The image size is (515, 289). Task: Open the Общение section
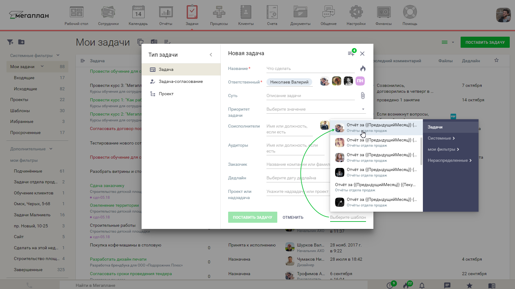click(x=328, y=15)
